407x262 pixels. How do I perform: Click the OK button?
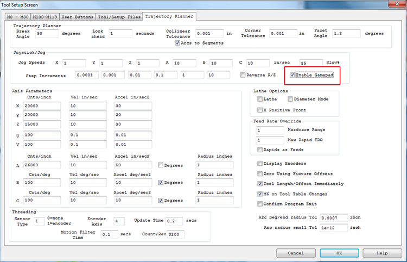(x=339, y=253)
